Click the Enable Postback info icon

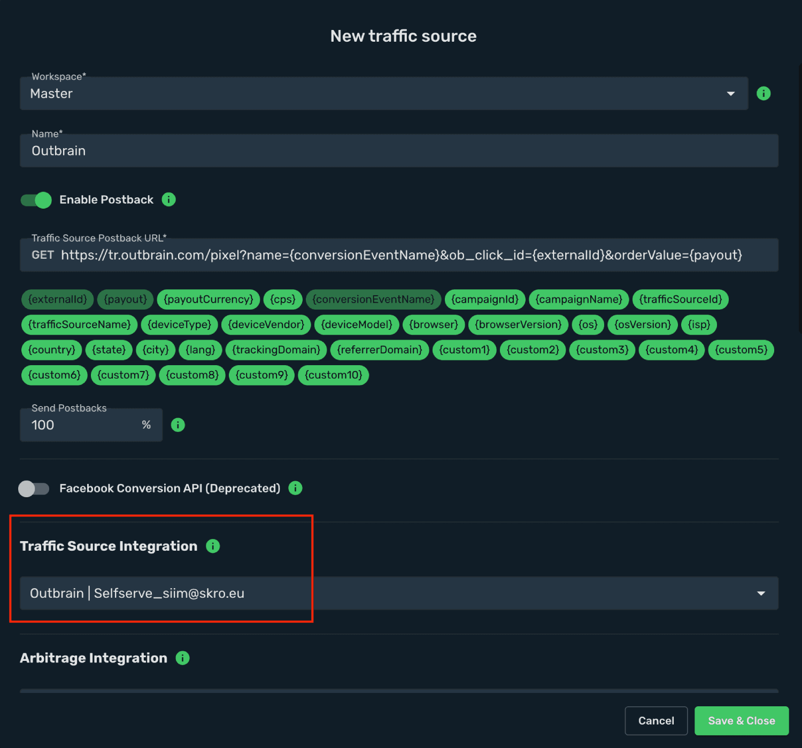(169, 199)
